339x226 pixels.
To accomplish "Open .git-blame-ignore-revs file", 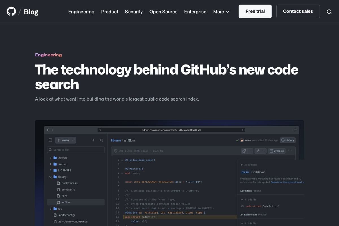I will tap(73, 221).
